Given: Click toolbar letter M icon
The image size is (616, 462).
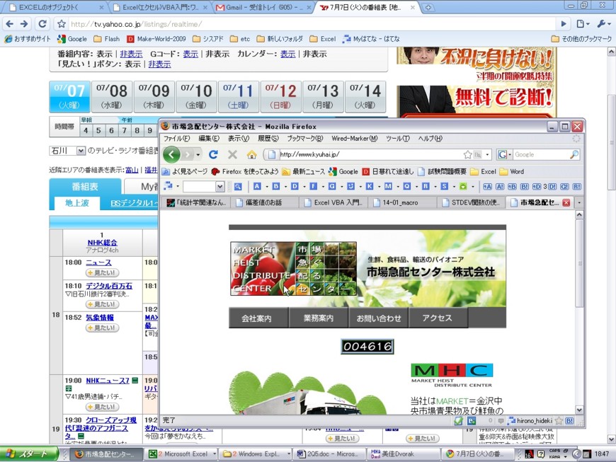Looking at the screenshot, I should (388, 187).
